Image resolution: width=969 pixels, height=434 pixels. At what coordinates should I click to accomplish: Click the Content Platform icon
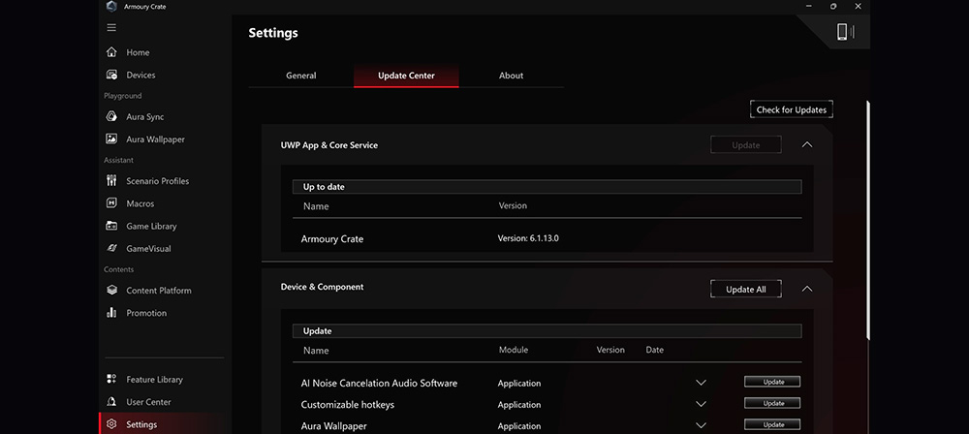(111, 290)
